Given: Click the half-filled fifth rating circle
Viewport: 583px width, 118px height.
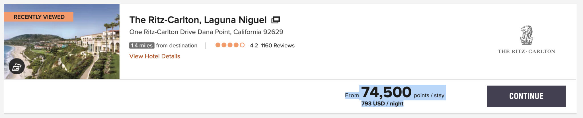Looking at the screenshot, I should click(x=242, y=45).
